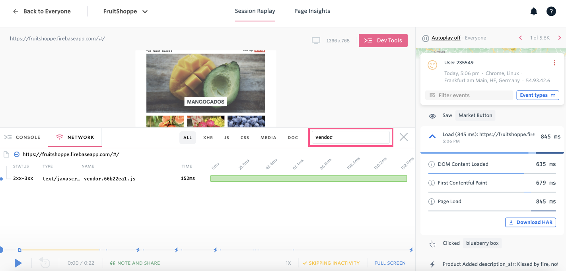Toggle Skipping Inactivity
Screen dimensions: 566x271
click(331, 263)
